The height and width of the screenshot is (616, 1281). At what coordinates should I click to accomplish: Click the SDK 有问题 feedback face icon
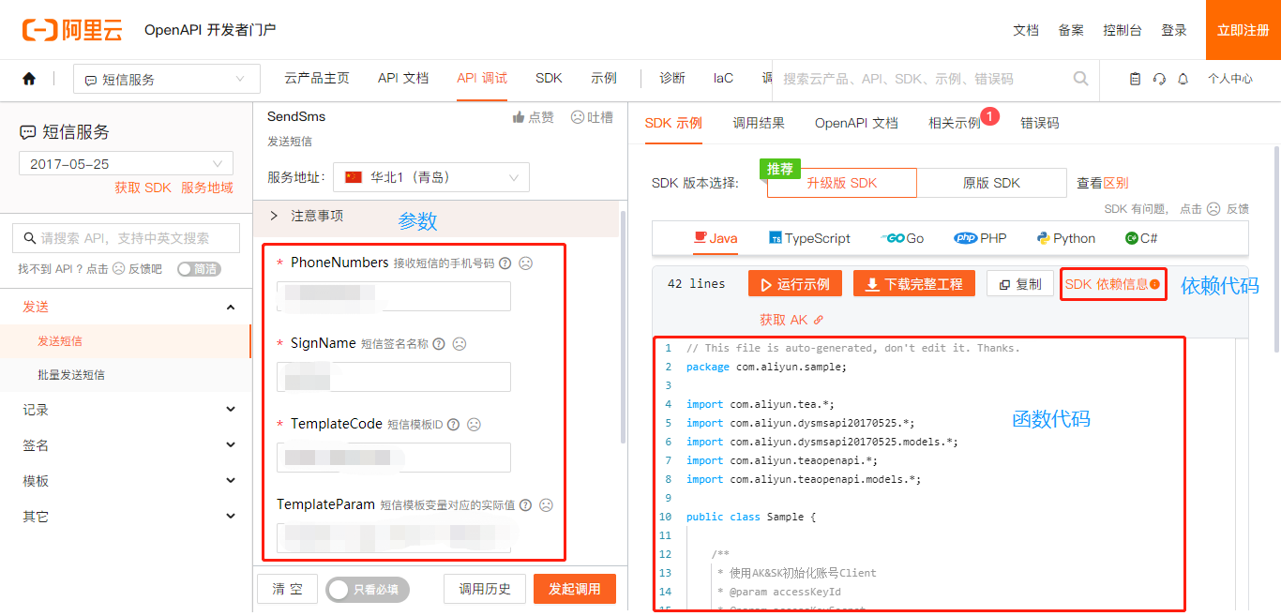[1213, 209]
